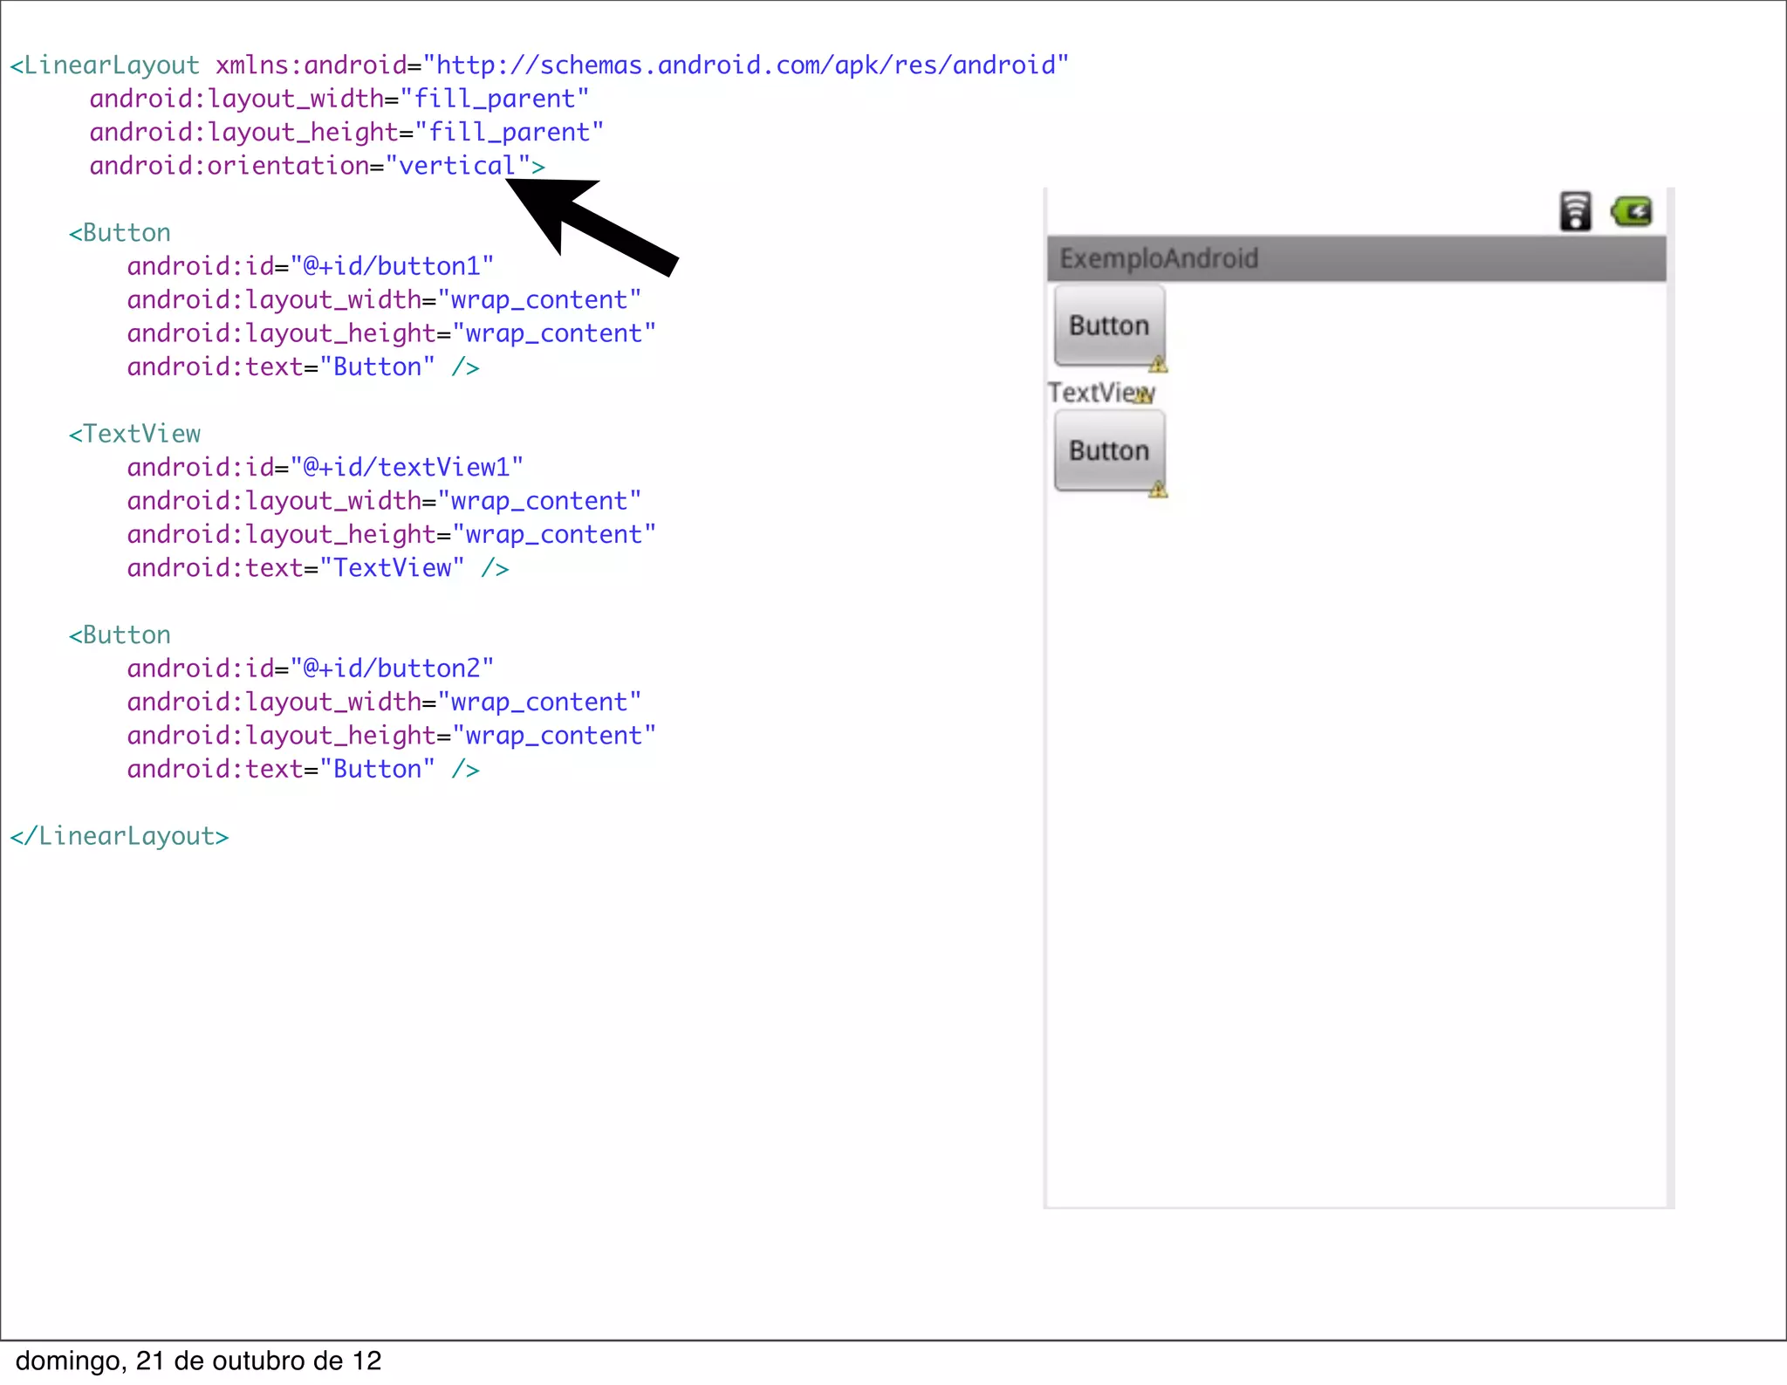Click android:text="TextView" attribute
1787x1385 pixels.
[296, 568]
